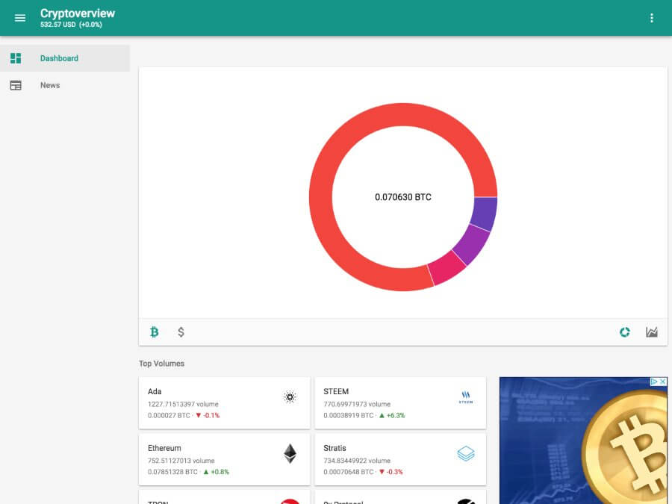Image resolution: width=672 pixels, height=504 pixels.
Task: Open News from the sidebar
Action: [50, 85]
